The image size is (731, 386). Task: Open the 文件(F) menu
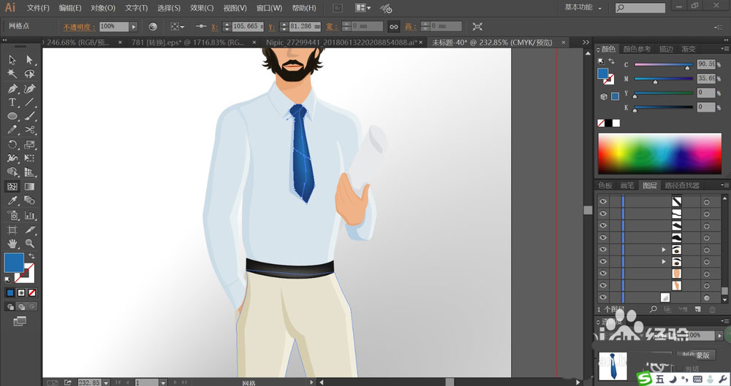point(38,8)
